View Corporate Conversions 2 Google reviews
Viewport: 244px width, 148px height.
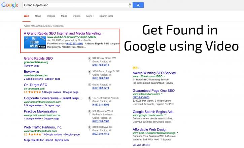click(33, 105)
